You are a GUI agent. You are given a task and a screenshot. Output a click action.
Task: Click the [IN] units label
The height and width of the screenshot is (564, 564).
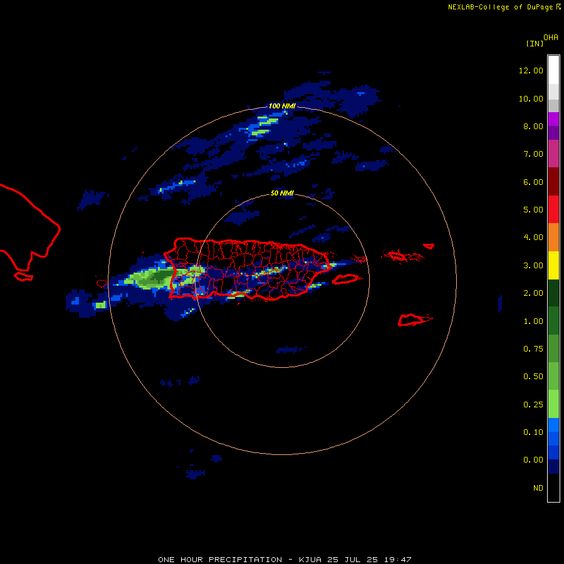(535, 43)
